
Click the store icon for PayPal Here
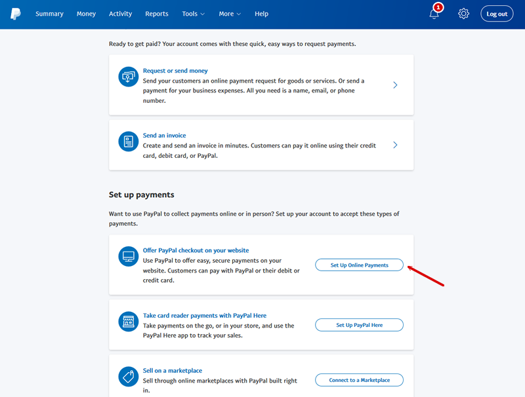pos(128,322)
